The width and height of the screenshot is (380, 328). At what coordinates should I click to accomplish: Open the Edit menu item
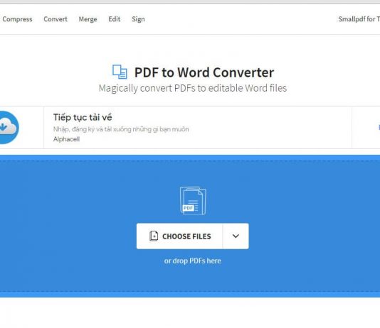[x=115, y=19]
